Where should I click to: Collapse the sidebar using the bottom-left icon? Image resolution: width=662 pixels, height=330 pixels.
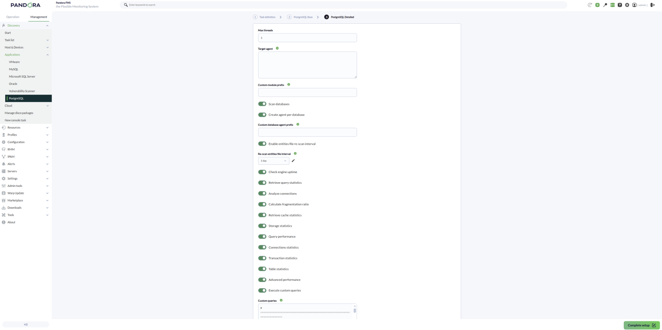click(26, 324)
